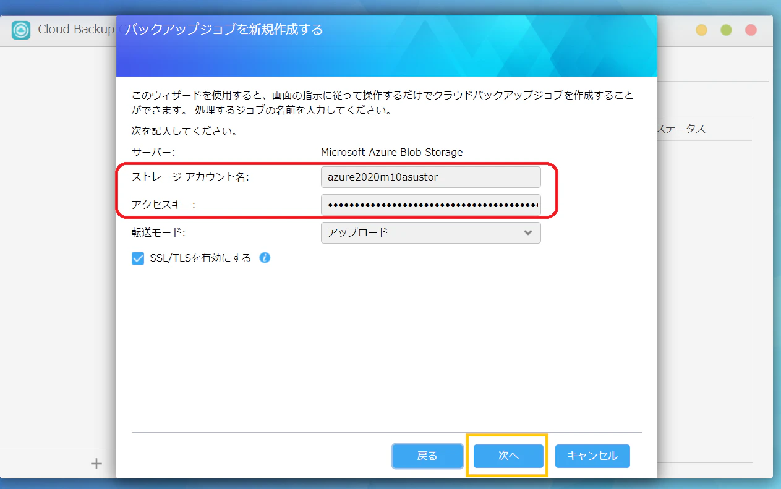Click the 次を記入してください。 text

point(185,132)
